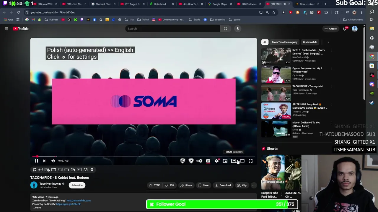378x212 pixels.
Task: Open options for Moca Dedicated To You
Action: click(x=331, y=123)
